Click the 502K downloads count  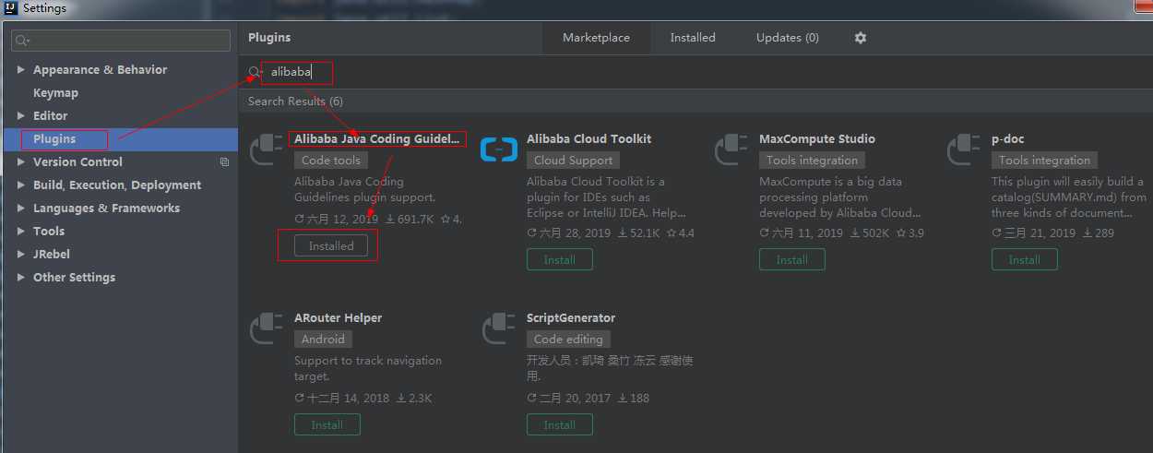[x=870, y=233]
